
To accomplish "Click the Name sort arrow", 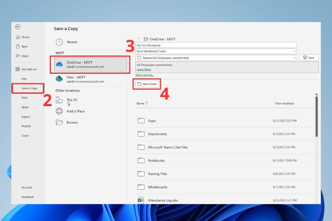I will 146,103.
